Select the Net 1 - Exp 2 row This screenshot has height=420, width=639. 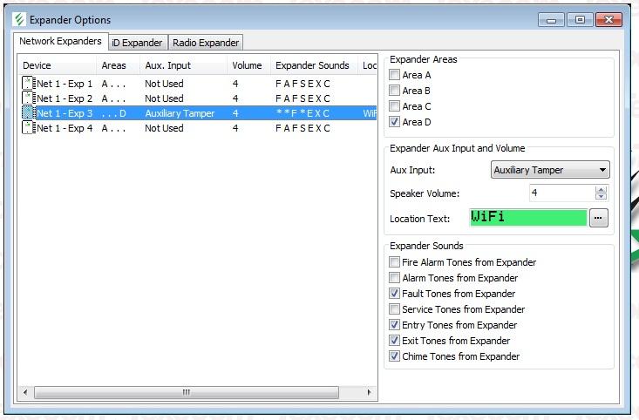coord(199,98)
